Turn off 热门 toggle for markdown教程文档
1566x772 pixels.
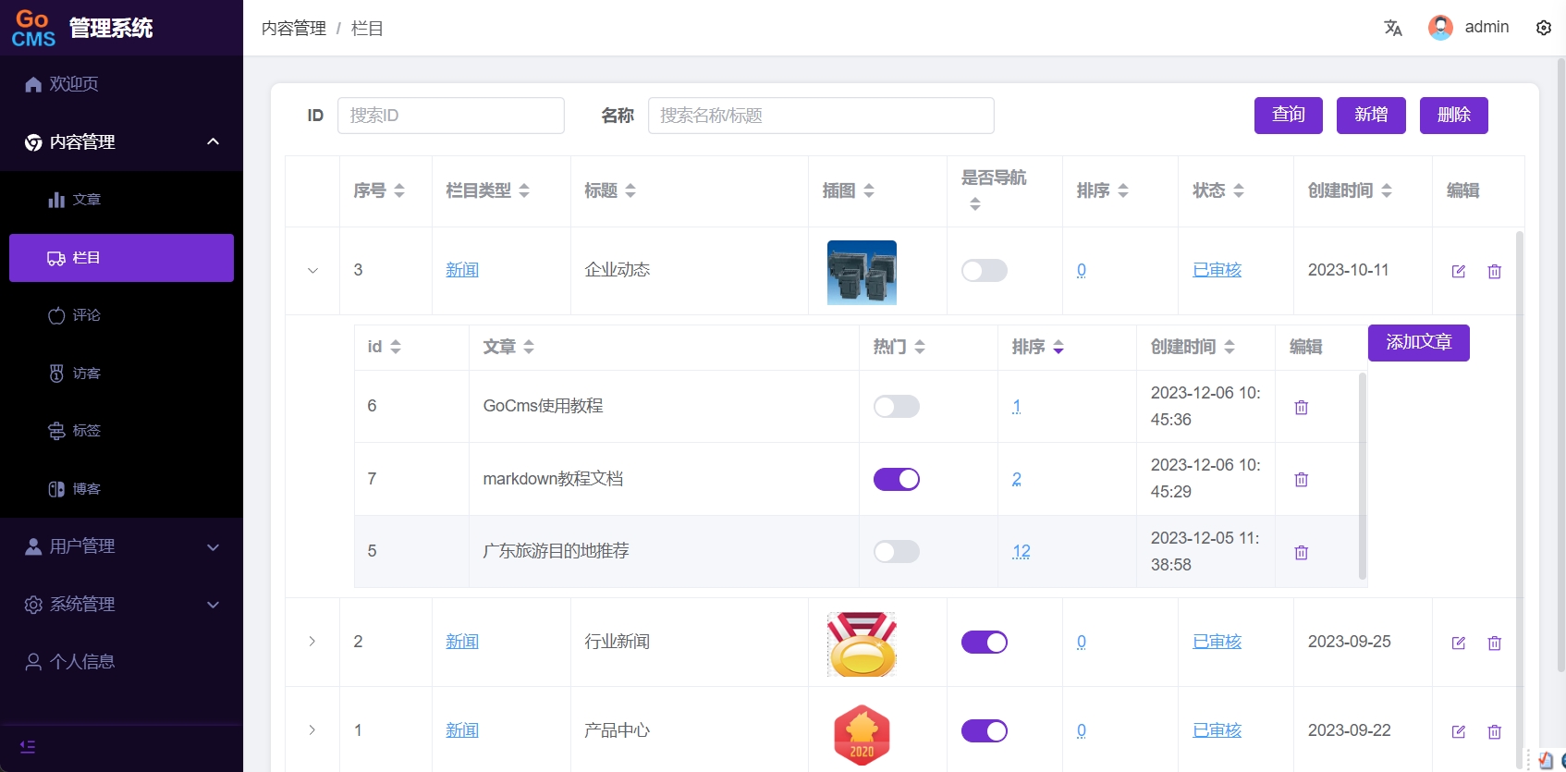pos(896,479)
